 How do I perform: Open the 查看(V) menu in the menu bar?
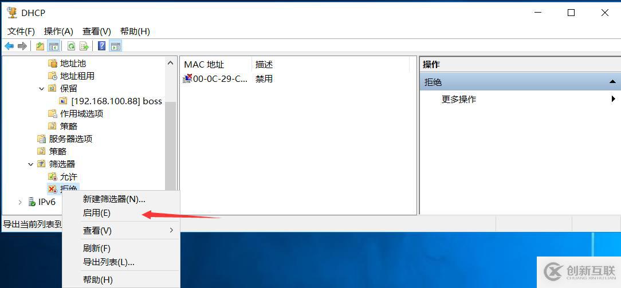[97, 31]
